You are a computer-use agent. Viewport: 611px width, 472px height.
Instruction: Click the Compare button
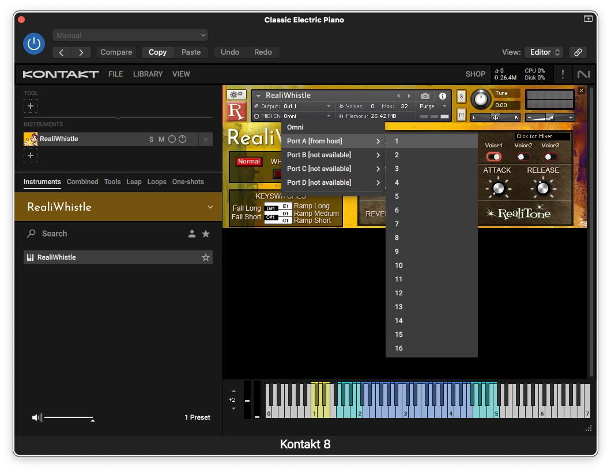coord(116,52)
